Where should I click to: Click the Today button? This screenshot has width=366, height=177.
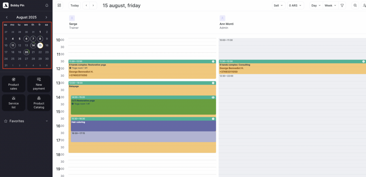[75, 5]
